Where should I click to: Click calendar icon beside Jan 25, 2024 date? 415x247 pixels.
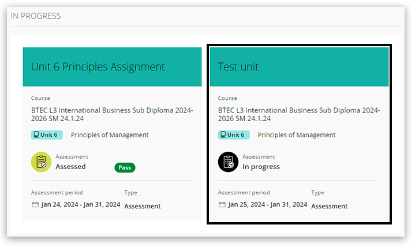tap(222, 204)
